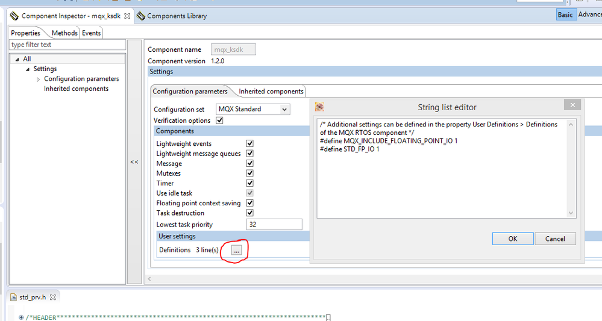Open the Inherited components tab
The image size is (602, 321).
(271, 92)
